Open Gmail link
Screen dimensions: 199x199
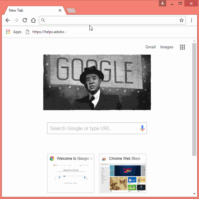pos(150,47)
